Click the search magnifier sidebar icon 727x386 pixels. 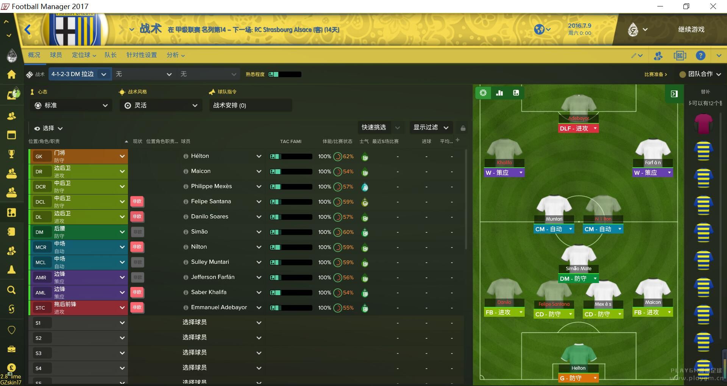pyautogui.click(x=11, y=290)
